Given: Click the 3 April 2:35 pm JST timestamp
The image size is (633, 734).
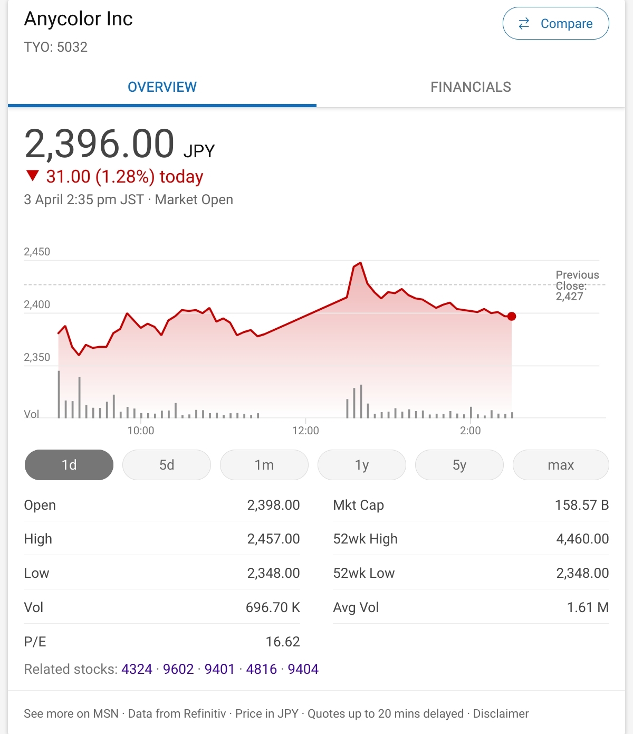Looking at the screenshot, I should click(x=84, y=199).
